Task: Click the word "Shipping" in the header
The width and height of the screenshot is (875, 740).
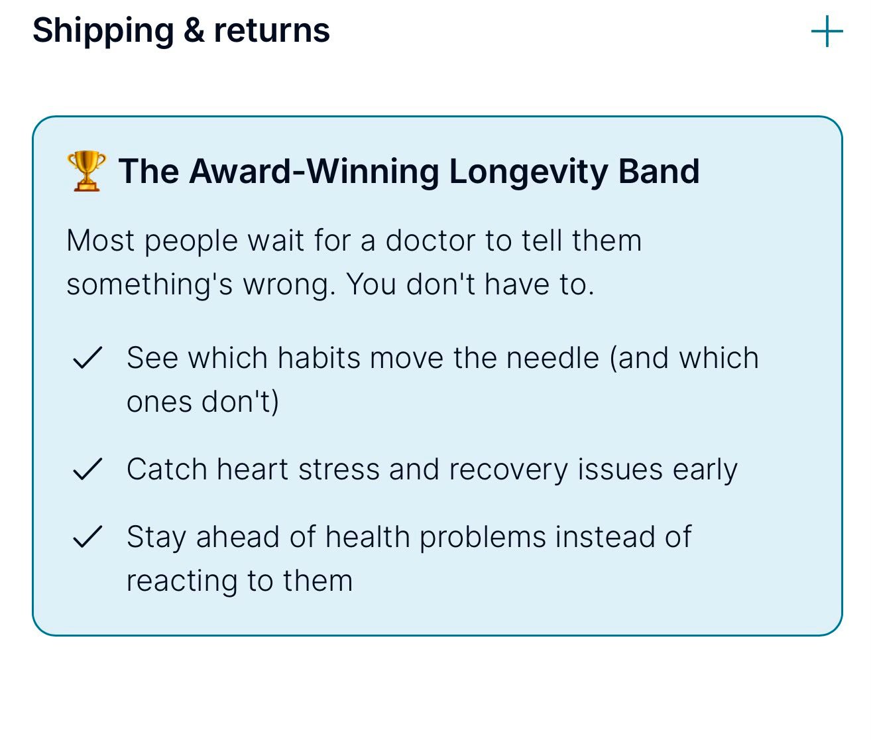Action: [x=103, y=31]
